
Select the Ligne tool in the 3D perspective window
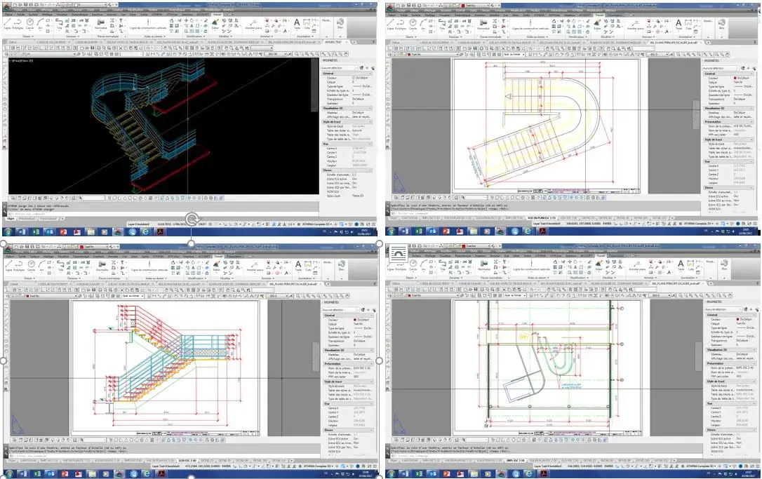coord(7,25)
